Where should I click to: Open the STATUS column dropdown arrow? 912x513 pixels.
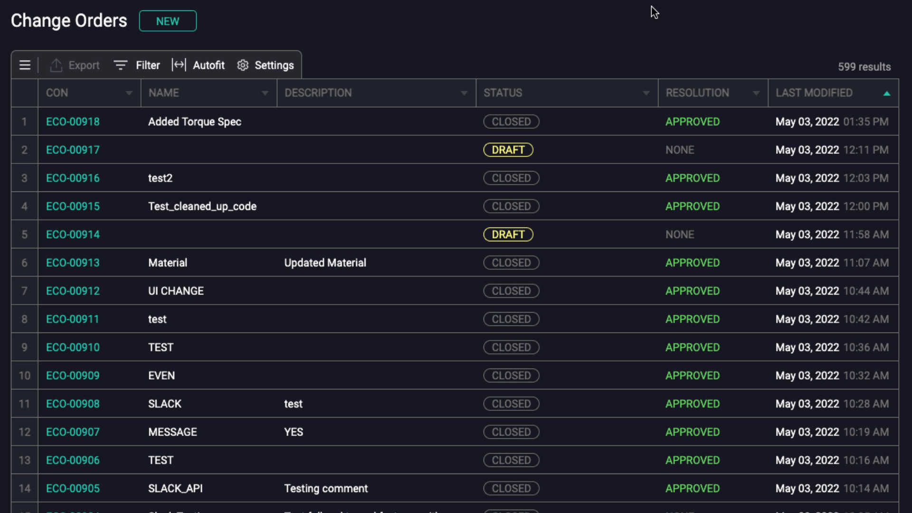click(646, 93)
